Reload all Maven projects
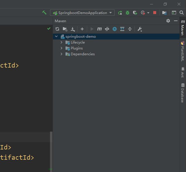The height and width of the screenshot is (172, 186). coord(57,29)
